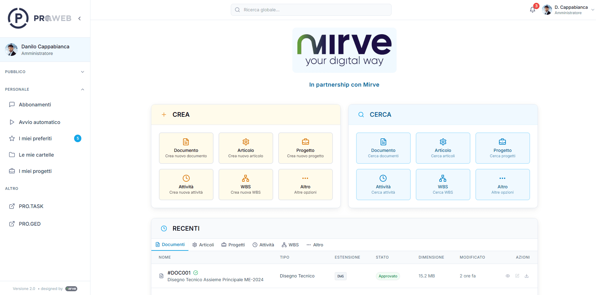Click Danilo Cappabianca's sidebar profile photo
Screen dimensions: 596x295
click(11, 50)
